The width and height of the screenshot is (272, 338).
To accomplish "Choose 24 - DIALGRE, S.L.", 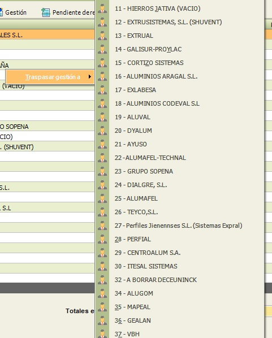I will (x=141, y=185).
